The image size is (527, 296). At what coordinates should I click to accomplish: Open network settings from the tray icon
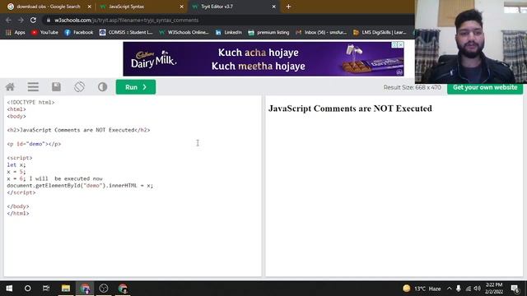(469, 289)
